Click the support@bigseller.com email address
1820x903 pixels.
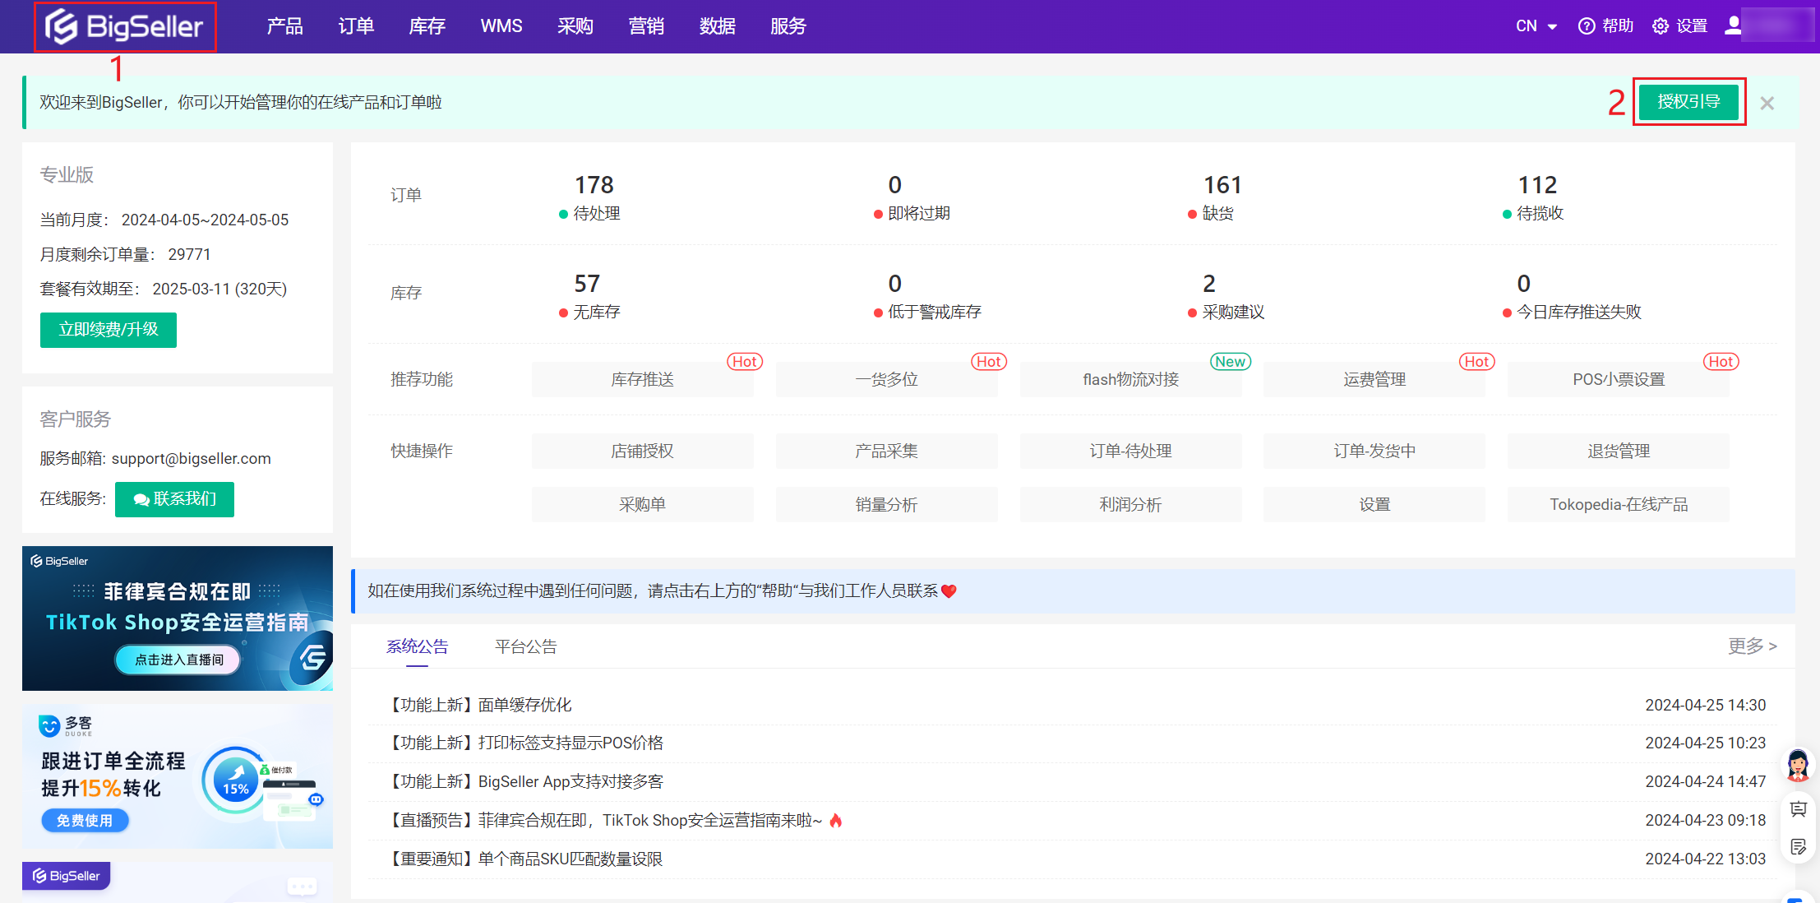tap(192, 458)
